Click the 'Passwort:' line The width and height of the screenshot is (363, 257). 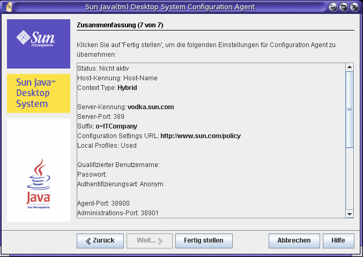tap(92, 175)
